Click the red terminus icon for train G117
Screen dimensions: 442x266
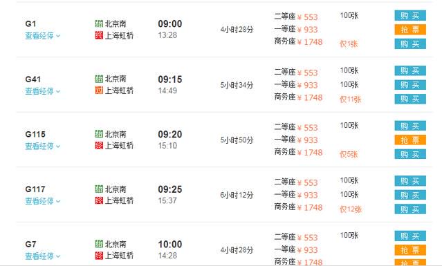[99, 200]
